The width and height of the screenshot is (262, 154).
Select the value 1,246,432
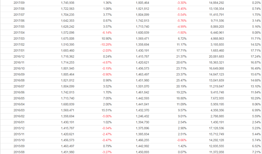[x=142, y=116]
